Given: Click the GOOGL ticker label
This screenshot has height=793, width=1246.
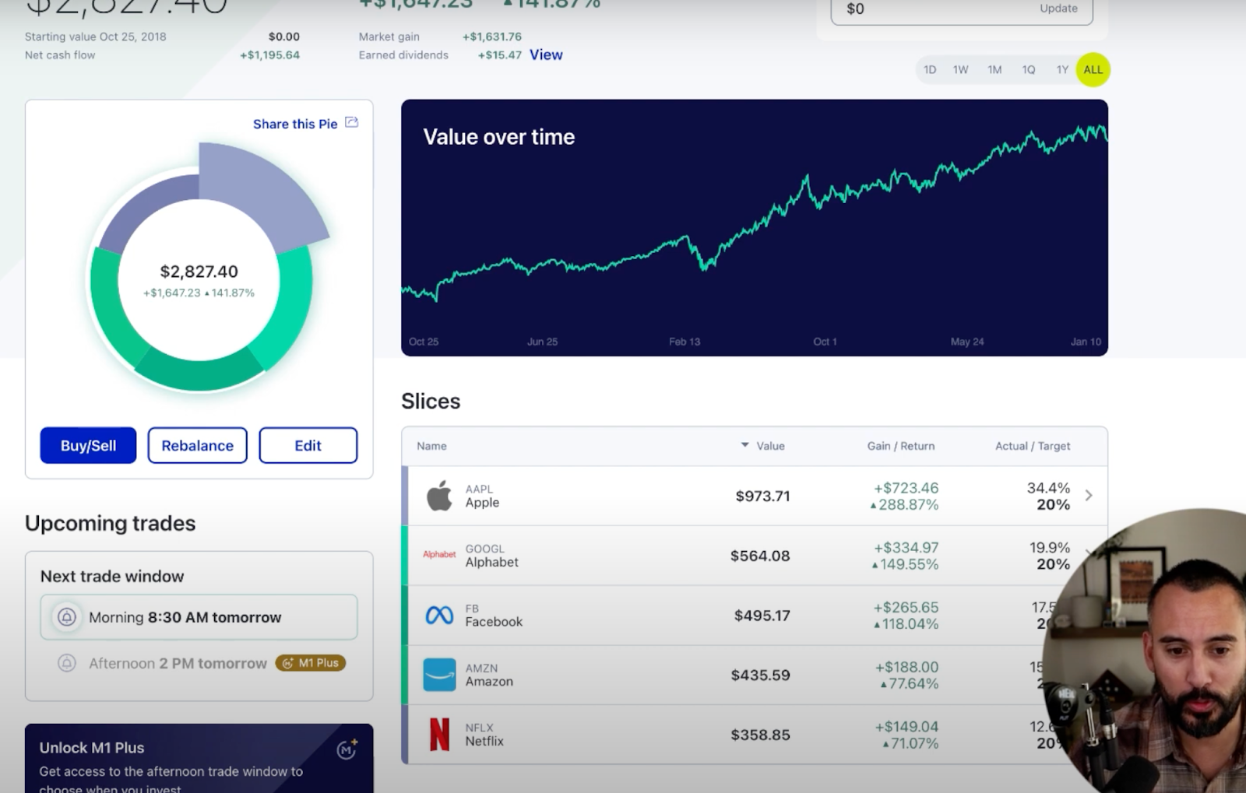Looking at the screenshot, I should (x=484, y=549).
